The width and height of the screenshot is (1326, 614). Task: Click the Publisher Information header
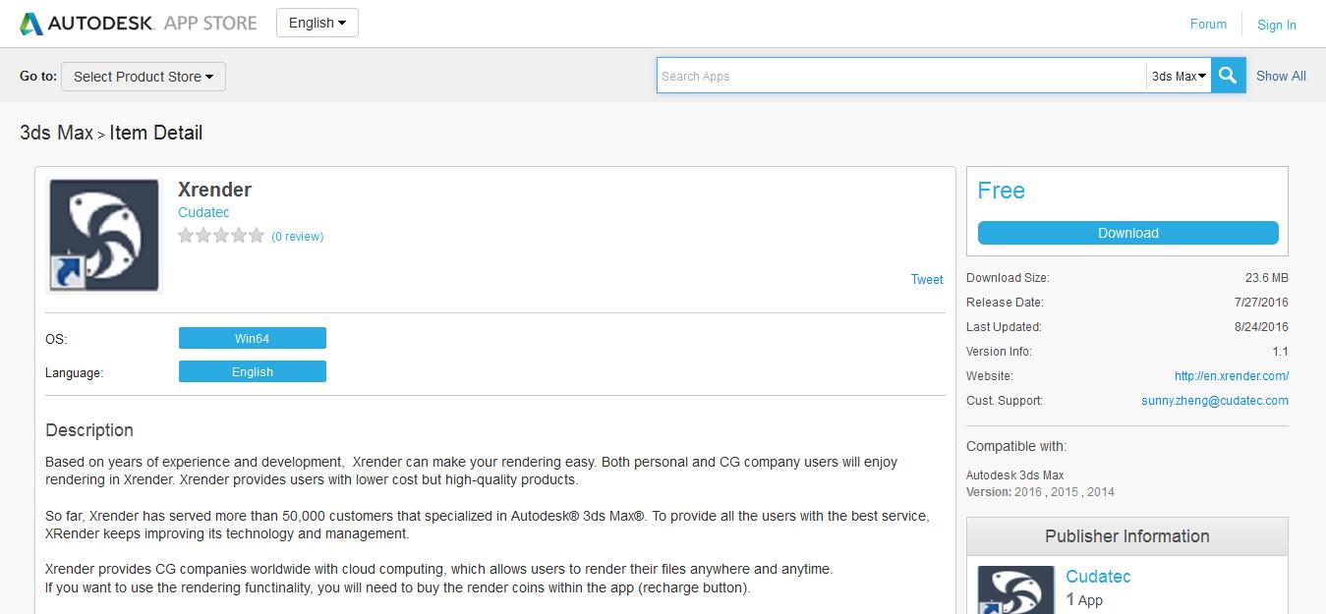click(1127, 536)
